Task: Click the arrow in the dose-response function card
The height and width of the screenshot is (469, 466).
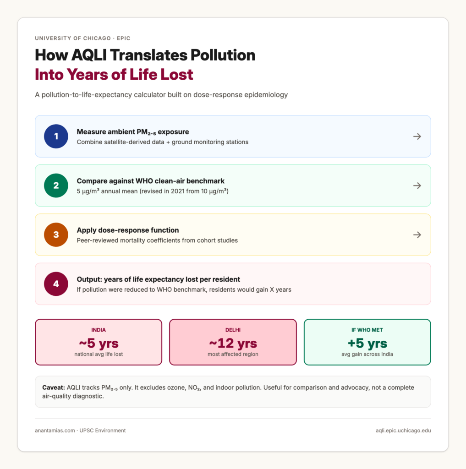Action: click(x=417, y=235)
